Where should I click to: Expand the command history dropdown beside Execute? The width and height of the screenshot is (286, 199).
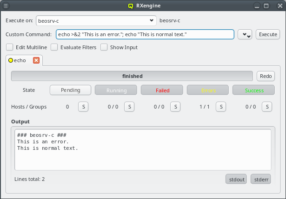pos(245,35)
